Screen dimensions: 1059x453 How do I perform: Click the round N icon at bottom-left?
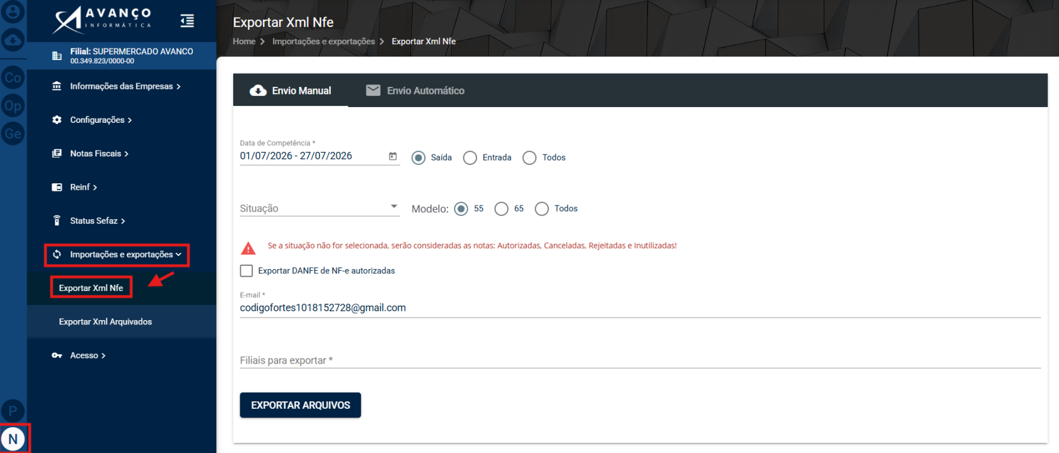click(13, 439)
